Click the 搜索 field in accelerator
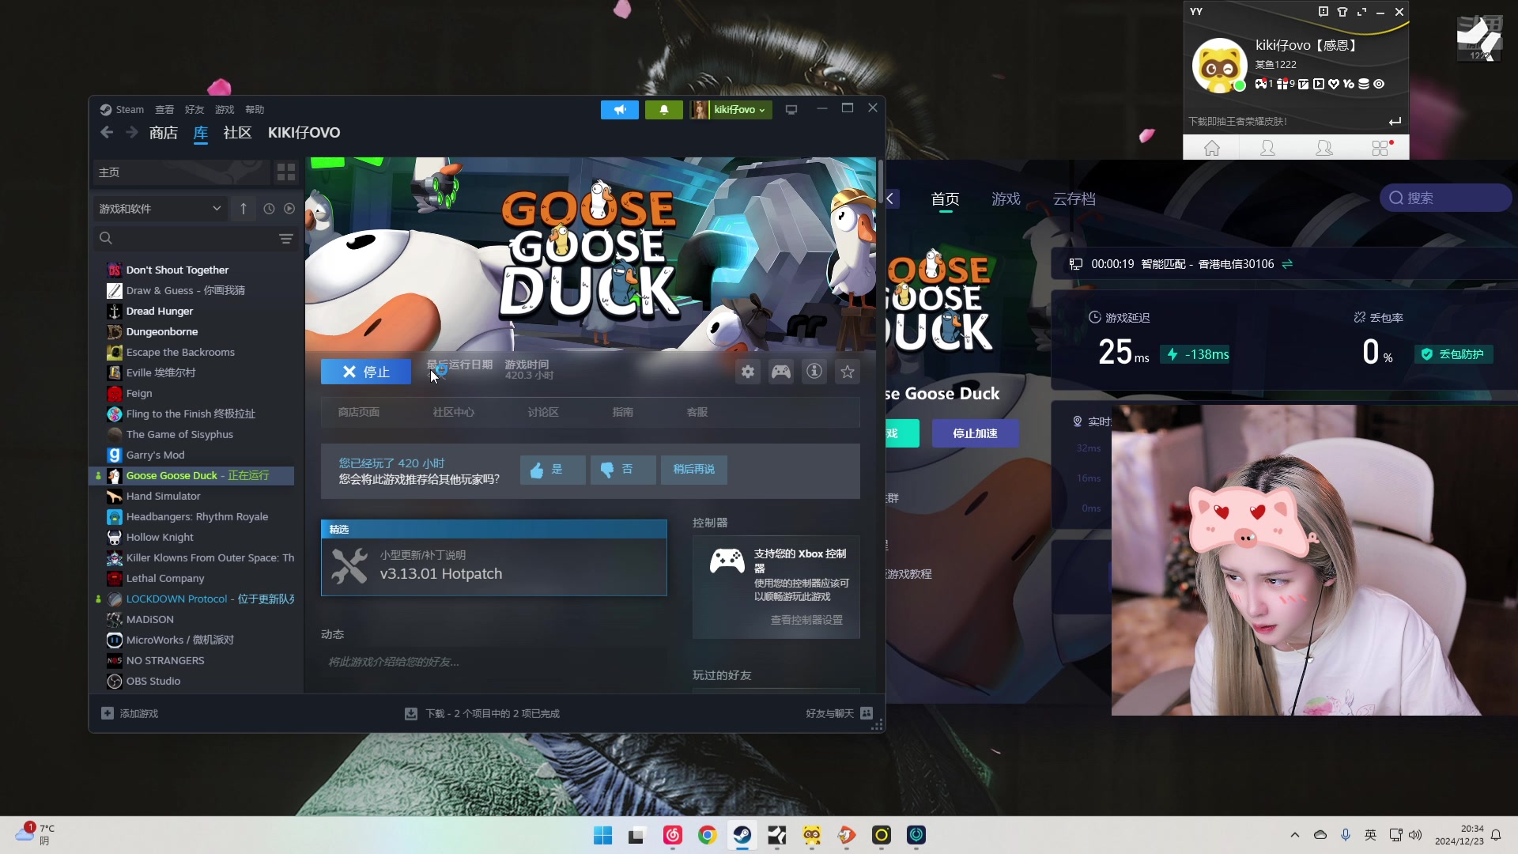1518x854 pixels. click(1446, 198)
